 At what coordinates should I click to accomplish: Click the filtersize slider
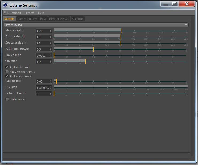[121, 62]
